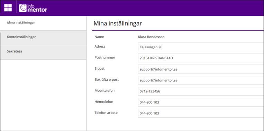Click the name Klara Bondesson
The height and width of the screenshot is (131, 264).
click(x=151, y=37)
